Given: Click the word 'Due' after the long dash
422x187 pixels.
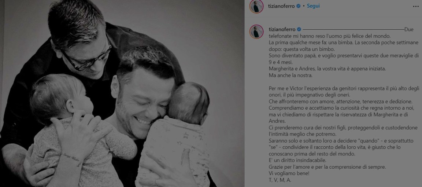Looking at the screenshot, I should pyautogui.click(x=409, y=29).
